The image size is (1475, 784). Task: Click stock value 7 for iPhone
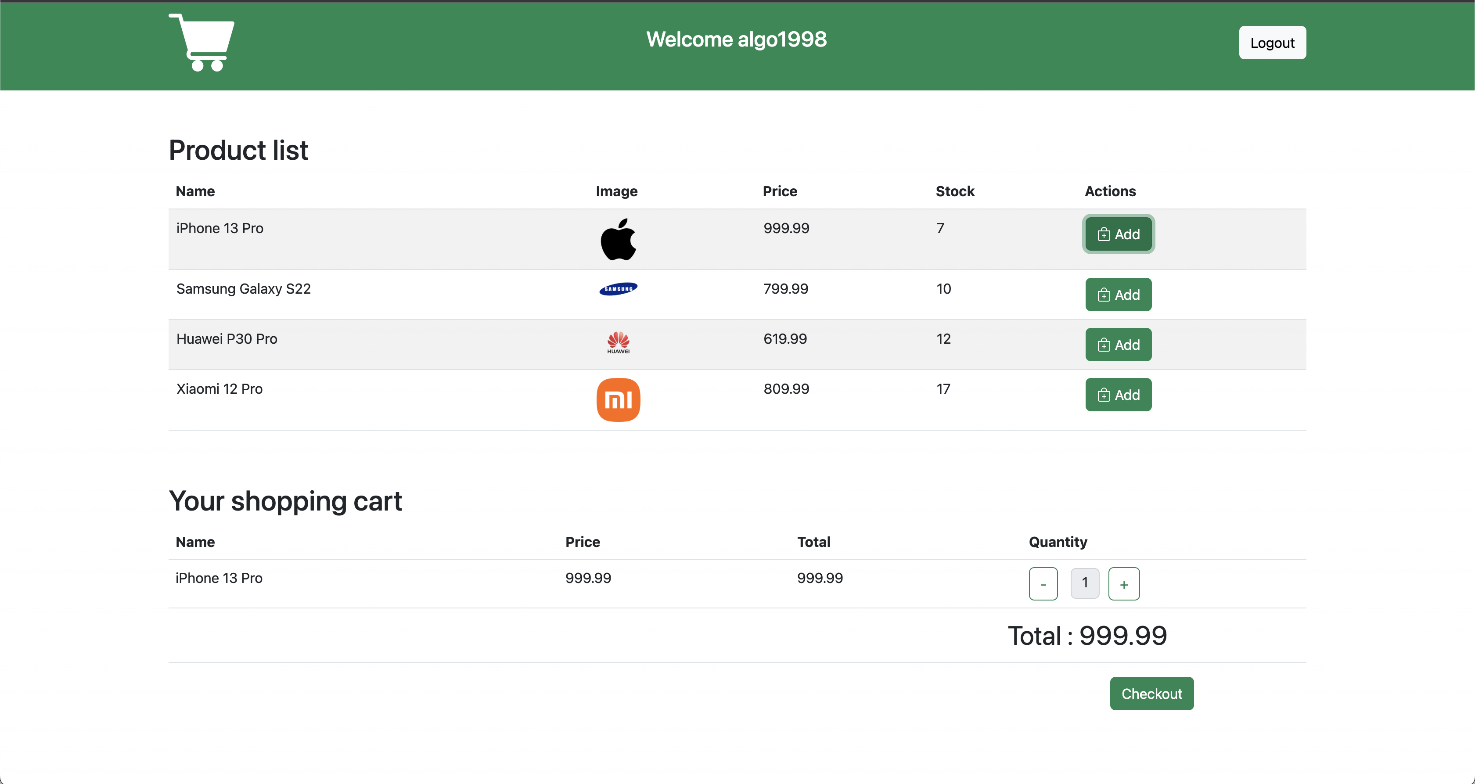(940, 228)
